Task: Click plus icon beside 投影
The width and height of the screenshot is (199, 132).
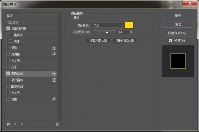Action: (54, 99)
